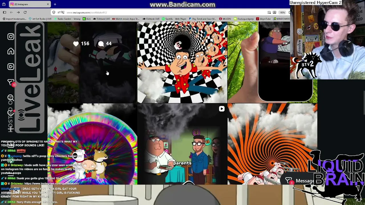Select the (8) Instagram tab
Image resolution: width=365 pixels, height=205 pixels.
(x=29, y=4)
